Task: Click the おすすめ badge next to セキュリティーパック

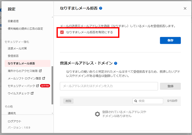Action: [45, 85]
